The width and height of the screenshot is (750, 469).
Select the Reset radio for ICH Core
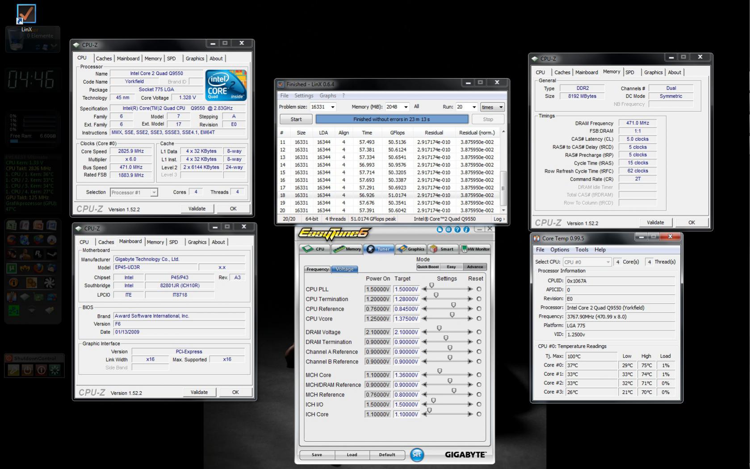coord(479,414)
